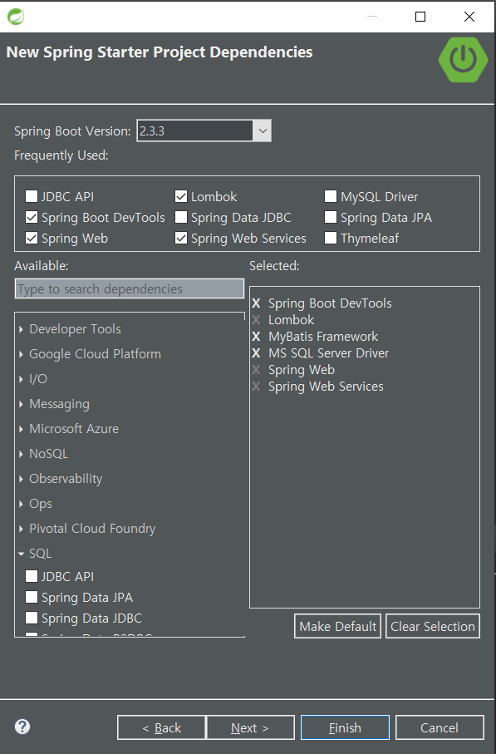Select MS SQL Server Driver entry text
The image size is (496, 754).
[x=329, y=353]
